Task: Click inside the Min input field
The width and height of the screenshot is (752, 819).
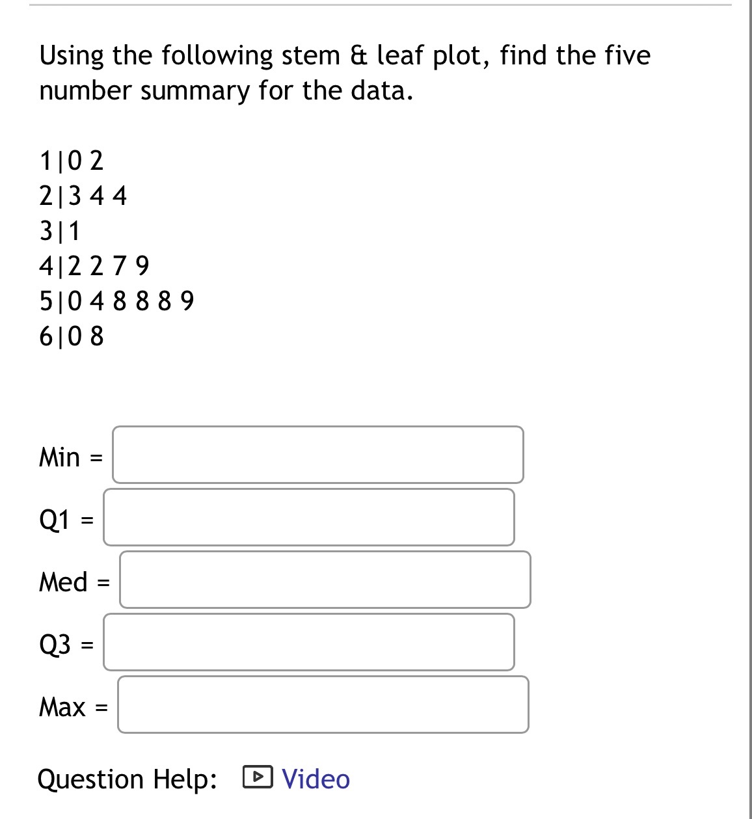Action: (317, 455)
